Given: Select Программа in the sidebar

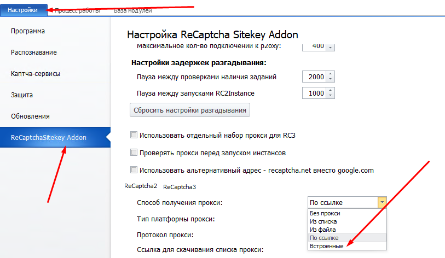Looking at the screenshot, I should [x=28, y=31].
